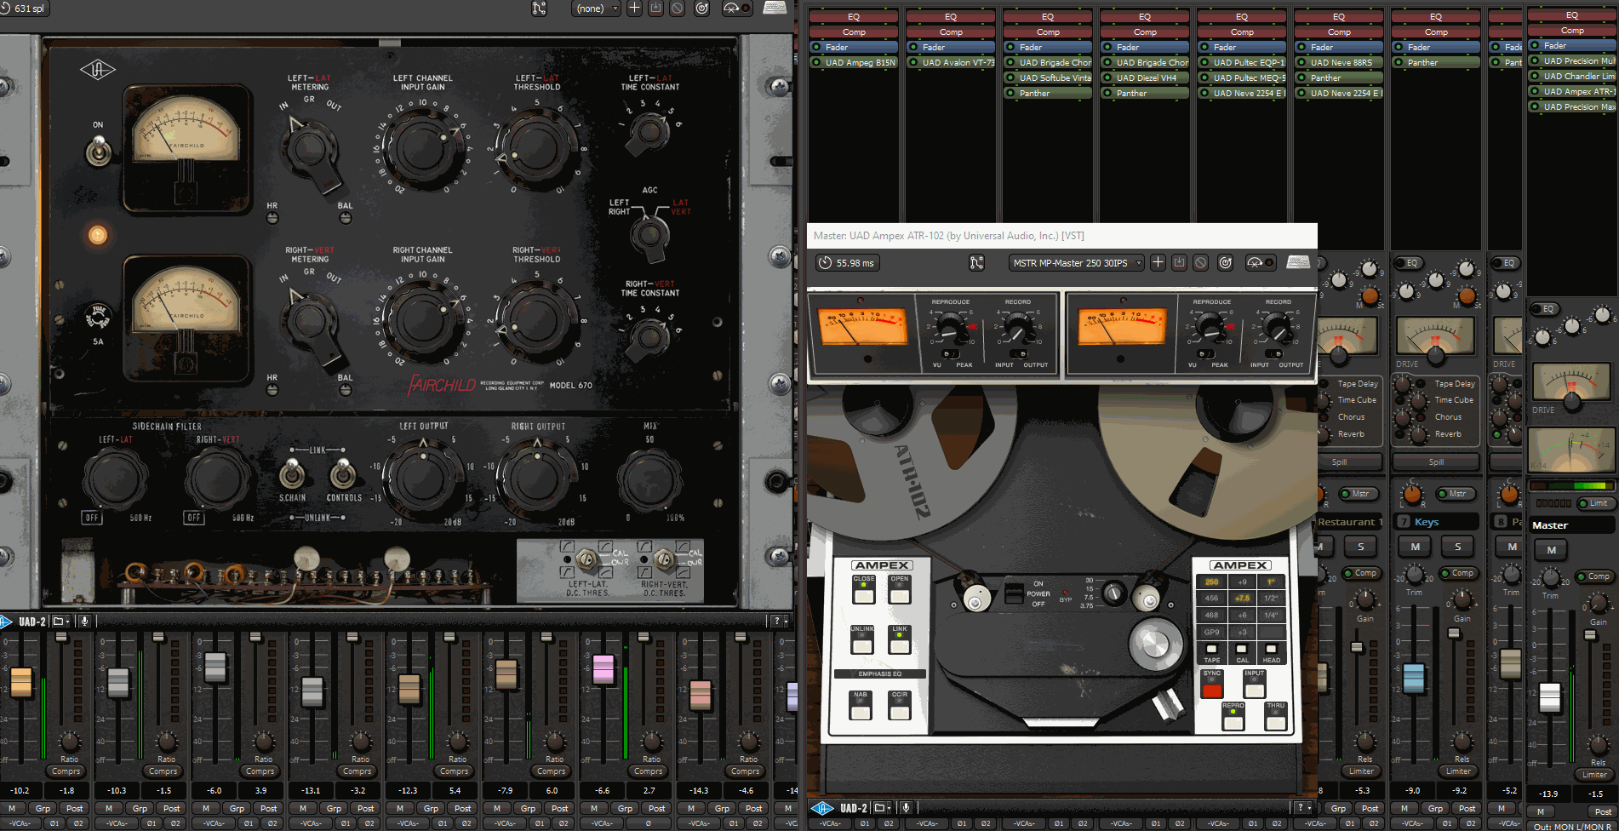Click amber power lamp on Fairchild
The height and width of the screenshot is (831, 1619).
click(98, 234)
